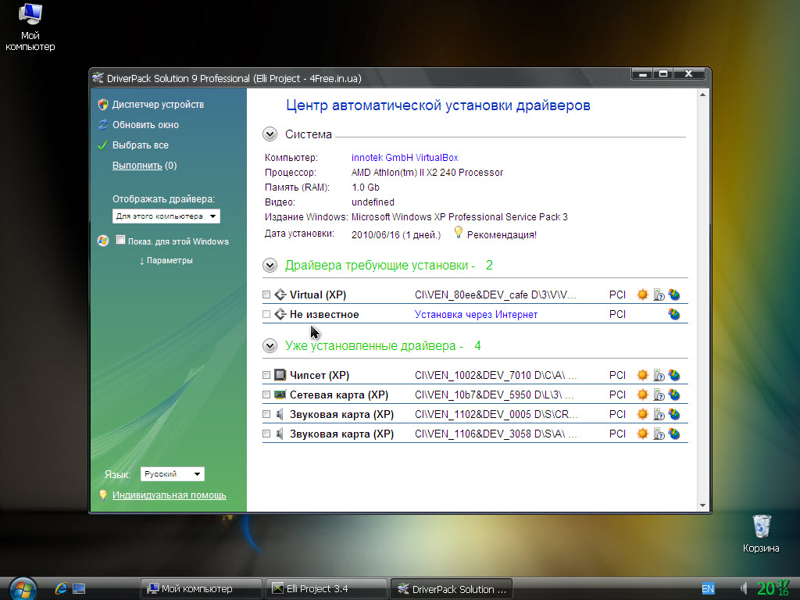Click the taskbar clock

click(x=773, y=587)
